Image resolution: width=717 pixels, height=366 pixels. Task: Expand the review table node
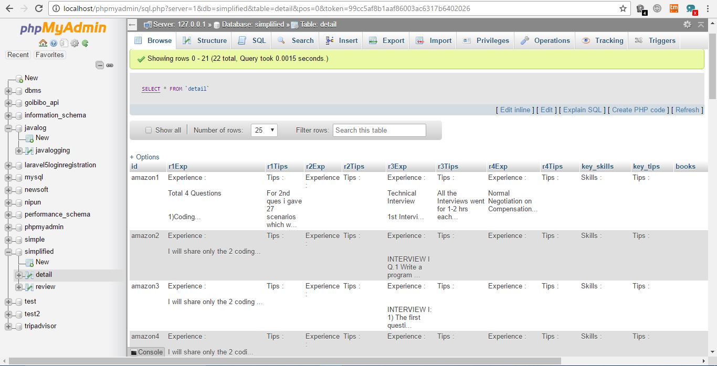(19, 287)
